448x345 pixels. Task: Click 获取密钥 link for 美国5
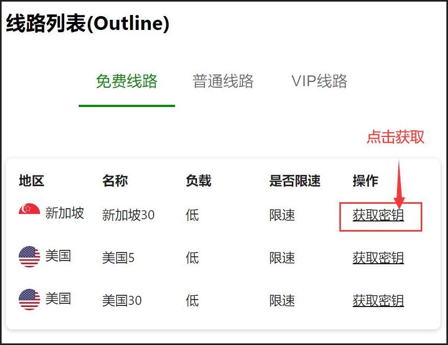(378, 258)
